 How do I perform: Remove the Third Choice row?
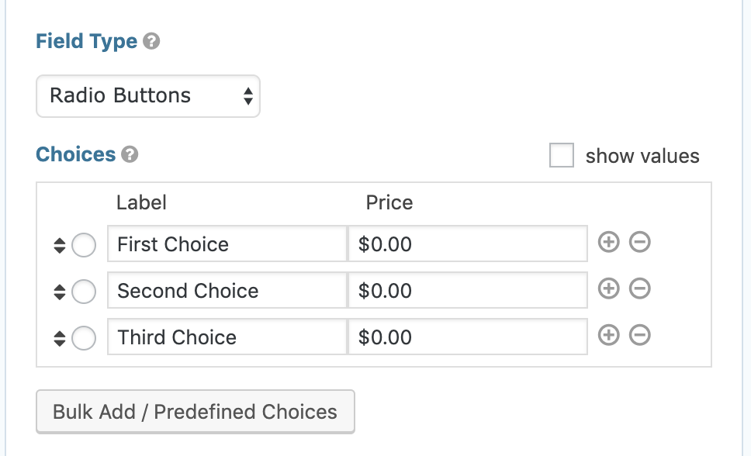coord(640,335)
